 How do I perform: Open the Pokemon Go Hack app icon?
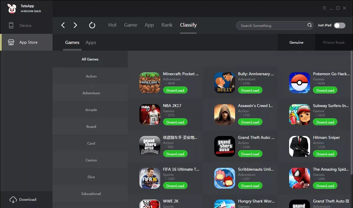pos(300,83)
